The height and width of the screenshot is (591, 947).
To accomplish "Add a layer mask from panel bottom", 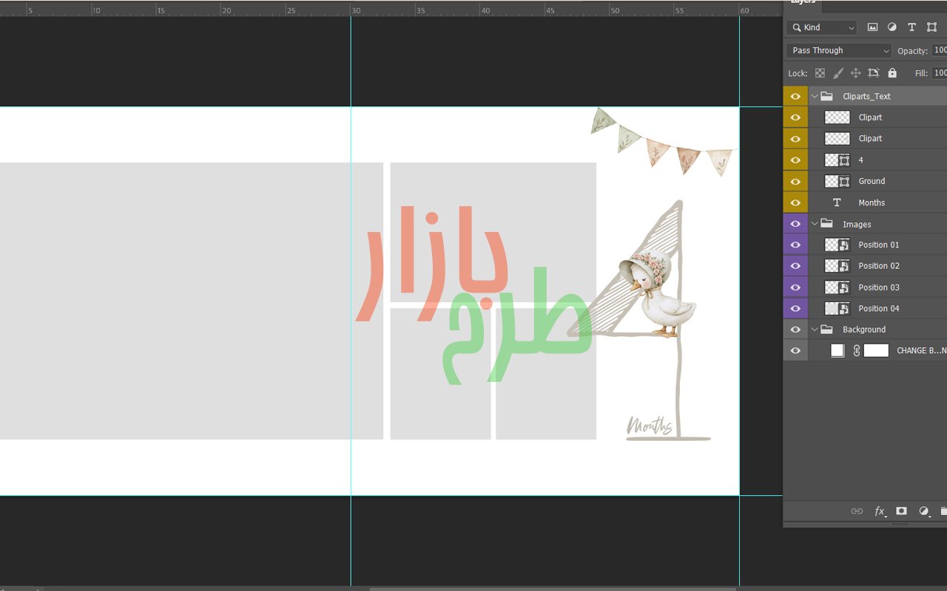I will [901, 511].
